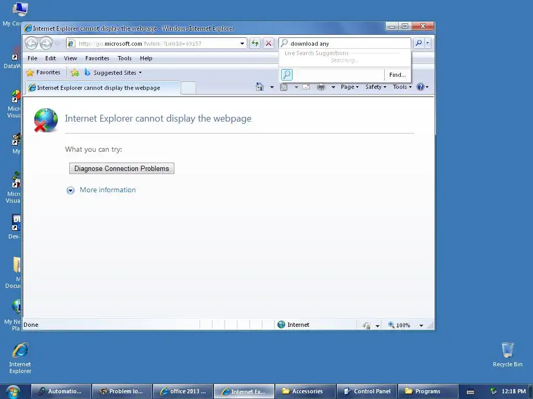Click the Read Mail envelope icon
Screen dimensions: 533x399
306,87
